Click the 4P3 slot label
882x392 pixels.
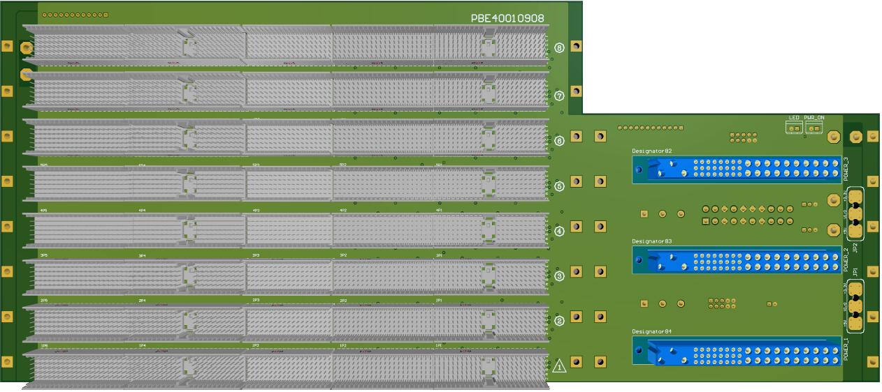256,210
